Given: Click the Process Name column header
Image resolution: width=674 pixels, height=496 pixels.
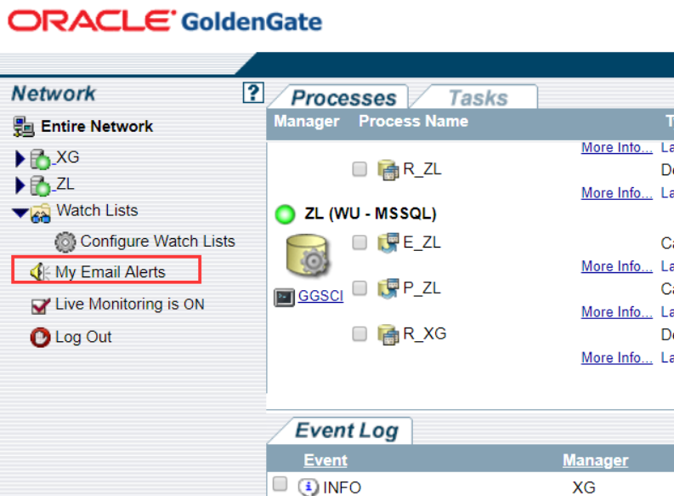Looking at the screenshot, I should pos(413,121).
